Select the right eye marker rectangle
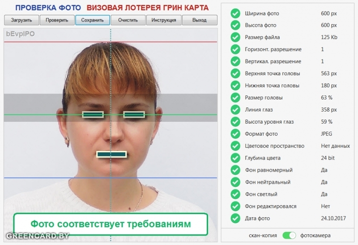Screen dimensions: 358x245 click(134, 115)
